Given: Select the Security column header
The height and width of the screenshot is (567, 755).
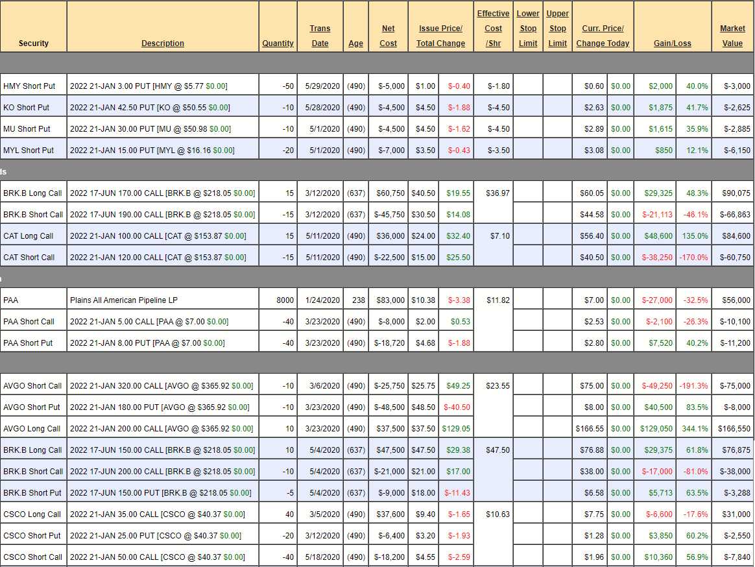Looking at the screenshot, I should coord(34,43).
